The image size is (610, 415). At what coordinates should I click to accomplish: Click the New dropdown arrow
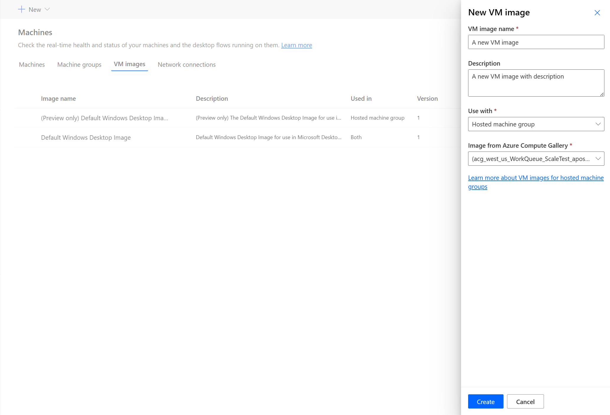pos(46,9)
